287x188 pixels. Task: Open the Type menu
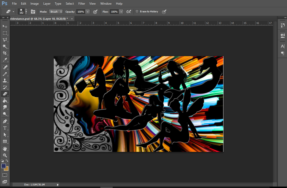pyautogui.click(x=58, y=4)
